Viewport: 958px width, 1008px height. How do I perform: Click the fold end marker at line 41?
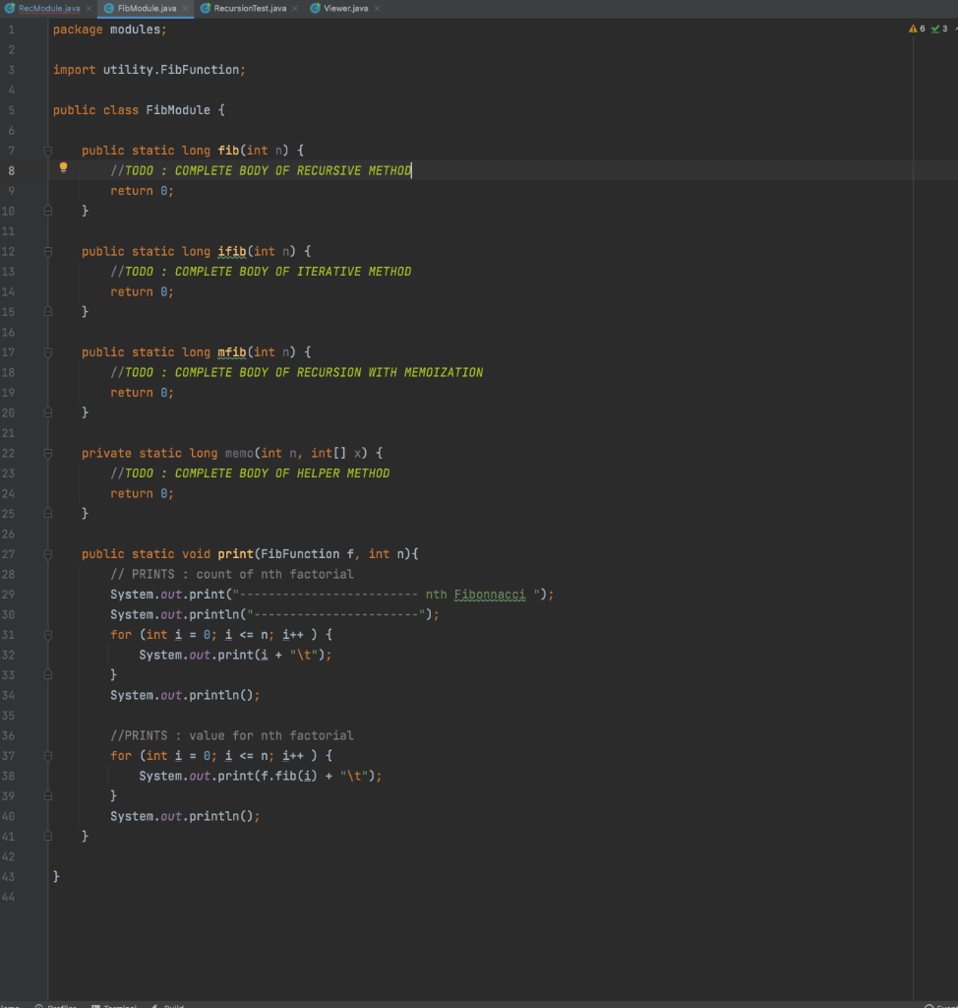48,837
